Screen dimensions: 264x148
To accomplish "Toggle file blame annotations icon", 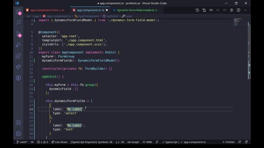I will (231, 10).
